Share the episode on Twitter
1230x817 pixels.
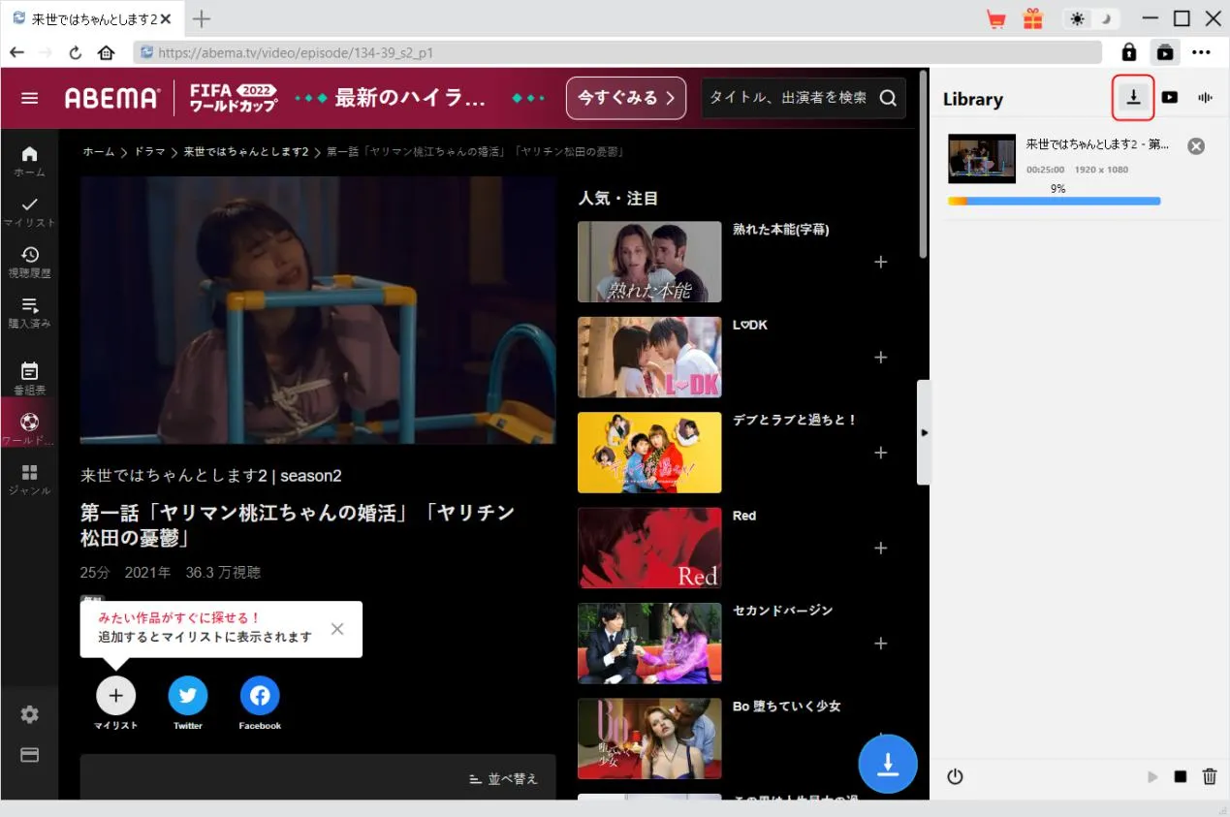point(188,696)
